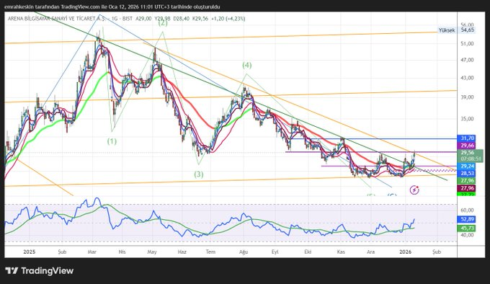Select the Elliott wave (1) label
This screenshot has width=490, height=284.
[x=112, y=141]
